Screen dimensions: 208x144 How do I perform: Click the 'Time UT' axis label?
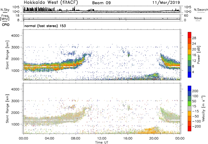102,142
